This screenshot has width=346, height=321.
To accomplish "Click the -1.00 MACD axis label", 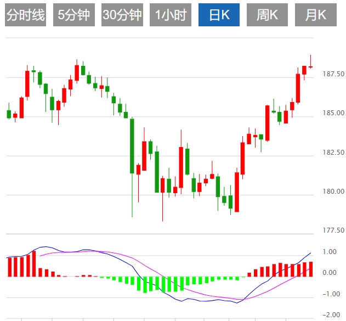I will tap(328, 294).
